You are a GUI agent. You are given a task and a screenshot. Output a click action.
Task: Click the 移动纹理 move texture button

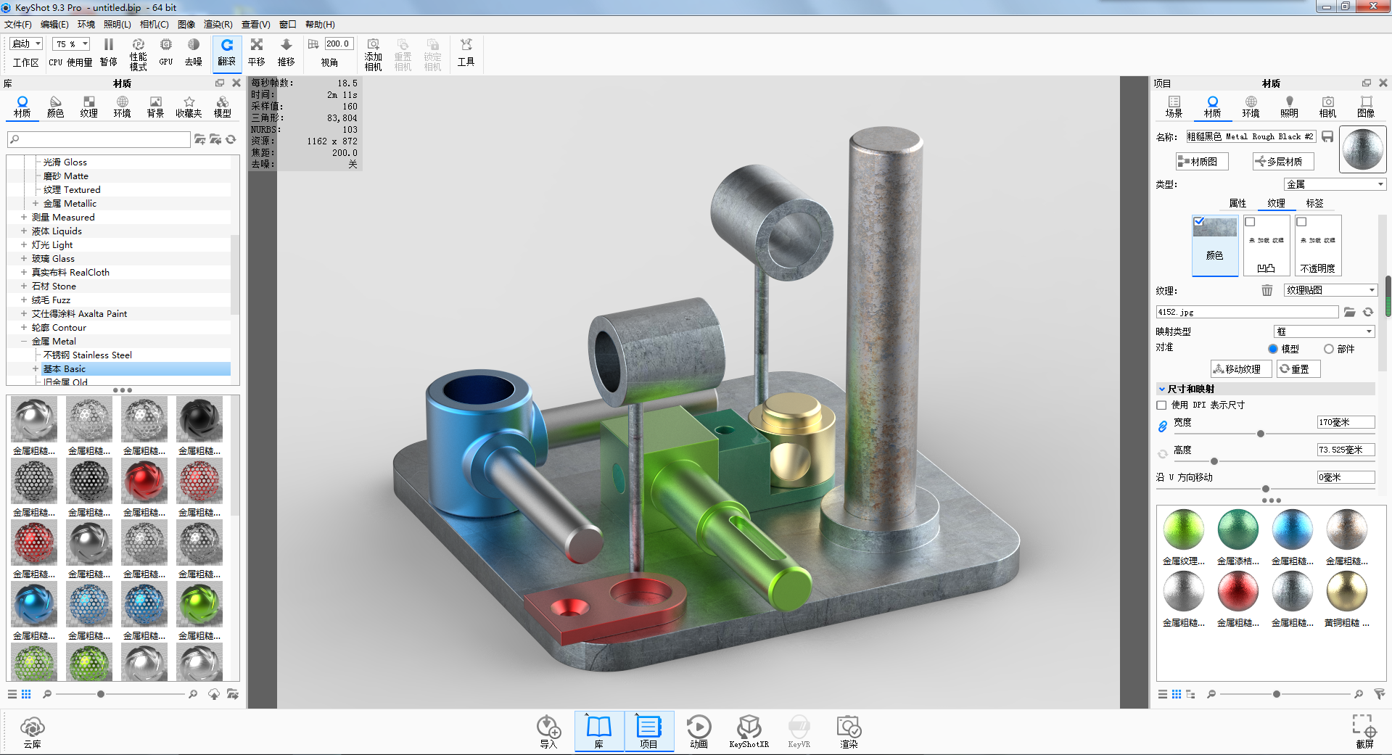(1240, 369)
